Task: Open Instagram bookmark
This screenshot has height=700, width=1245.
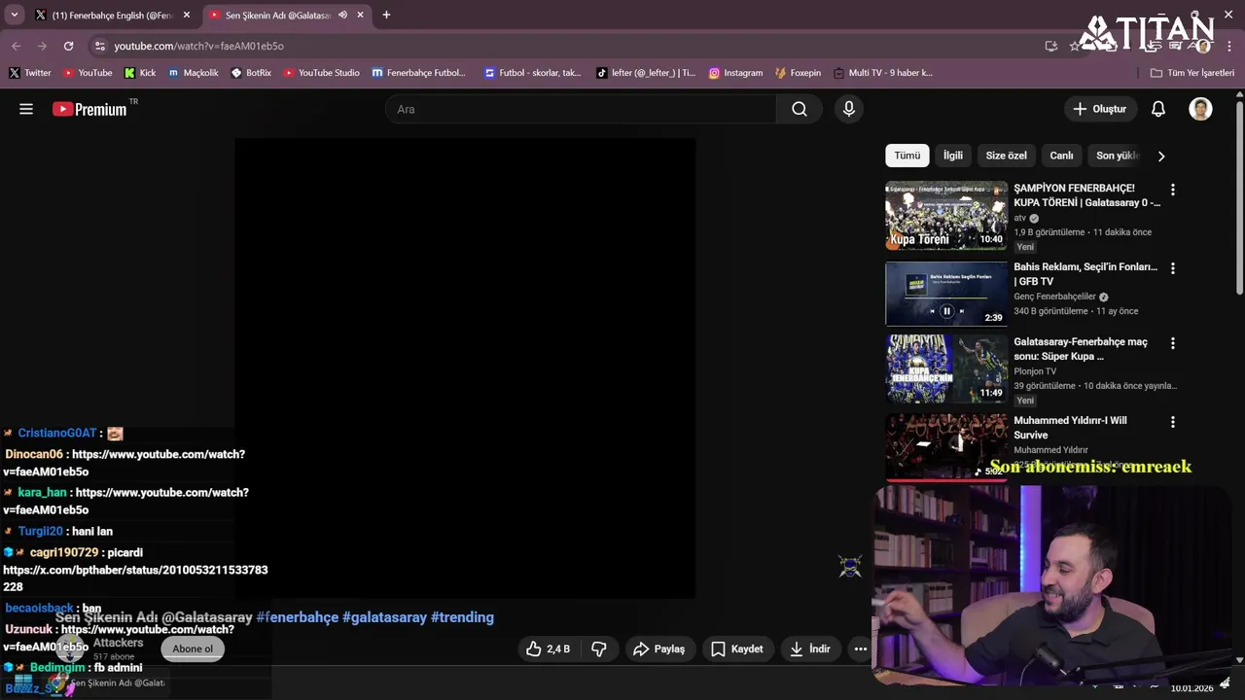Action: coord(735,73)
